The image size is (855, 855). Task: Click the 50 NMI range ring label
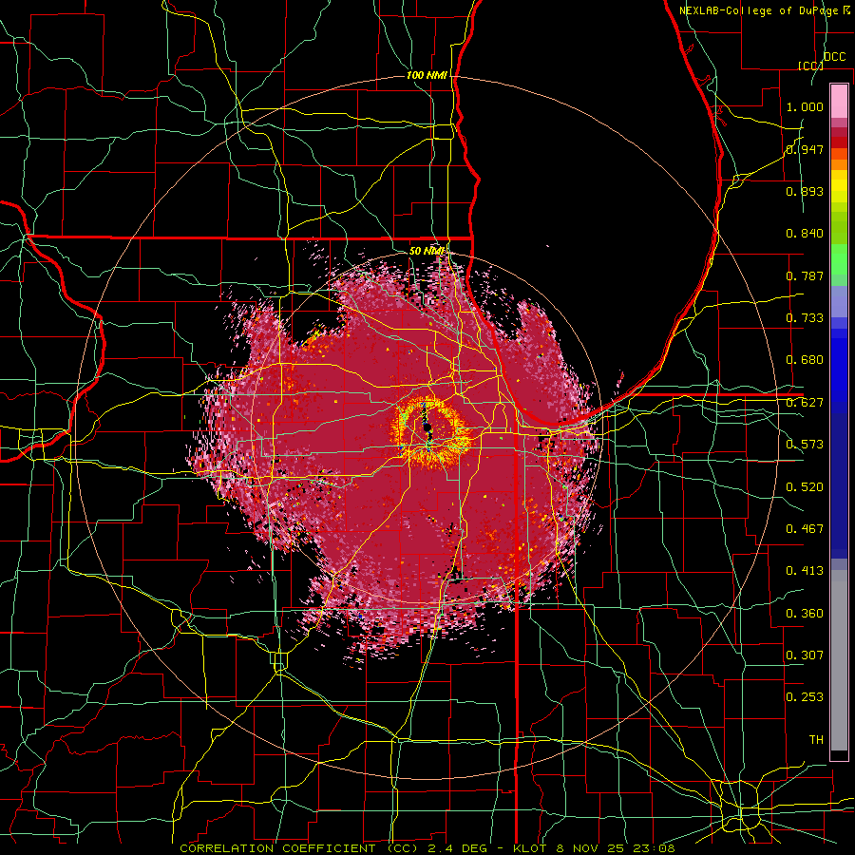coord(427,251)
